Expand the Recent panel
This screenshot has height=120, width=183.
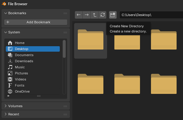coord(5,114)
